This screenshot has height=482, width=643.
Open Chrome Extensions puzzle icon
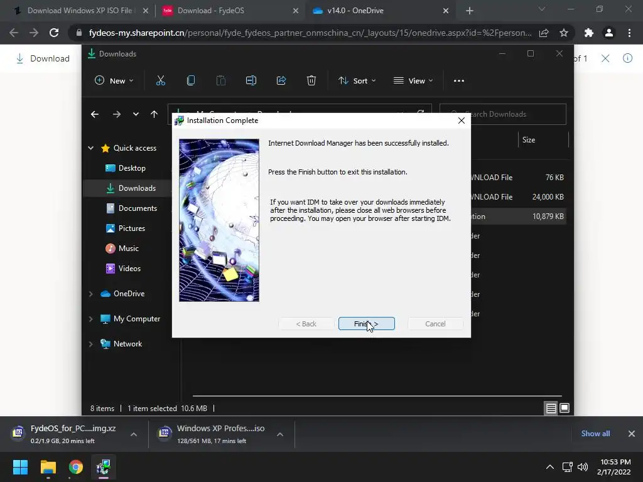click(x=589, y=33)
